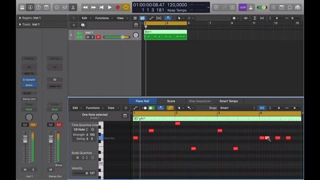The width and height of the screenshot is (320, 180).
Task: Open the Q-Sampler instrument plug-in
Action: tap(29, 80)
